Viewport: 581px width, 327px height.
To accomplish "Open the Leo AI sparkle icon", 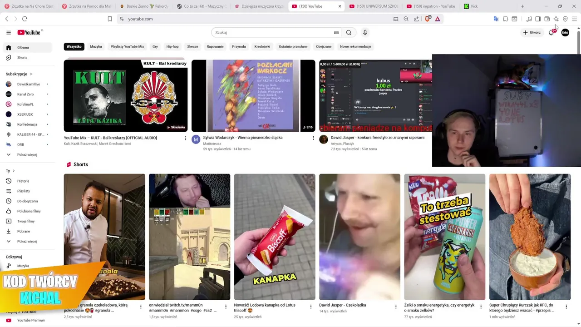I will 556,19.
